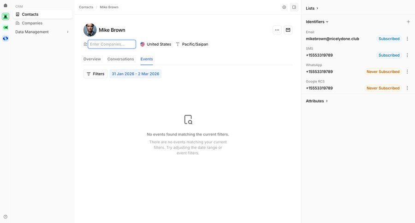Open the blue globe app icon
Screen dimensions: 415x223
5,38
